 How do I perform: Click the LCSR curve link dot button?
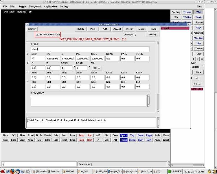click(89, 67)
